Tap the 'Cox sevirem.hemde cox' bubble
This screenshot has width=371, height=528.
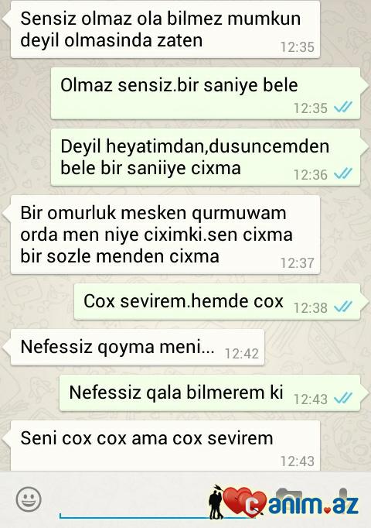click(x=217, y=301)
